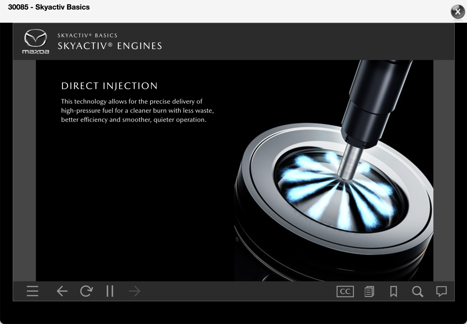467x324 pixels.
Task: Open the comment speech bubble
Action: tap(441, 291)
